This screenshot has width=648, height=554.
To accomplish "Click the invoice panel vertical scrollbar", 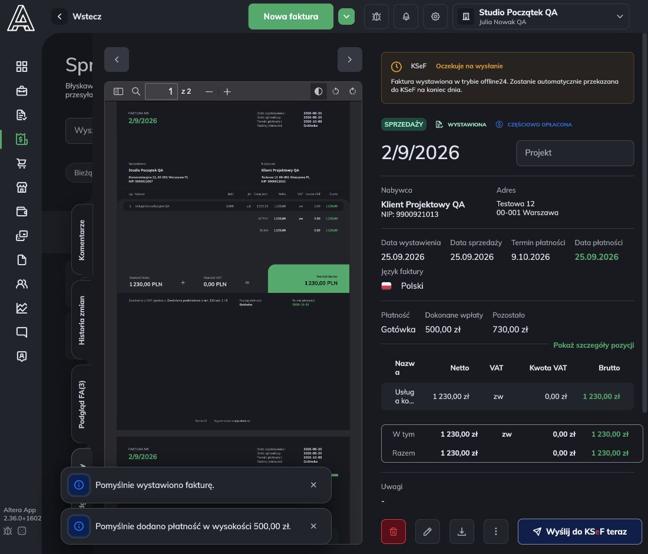I will tap(645, 223).
